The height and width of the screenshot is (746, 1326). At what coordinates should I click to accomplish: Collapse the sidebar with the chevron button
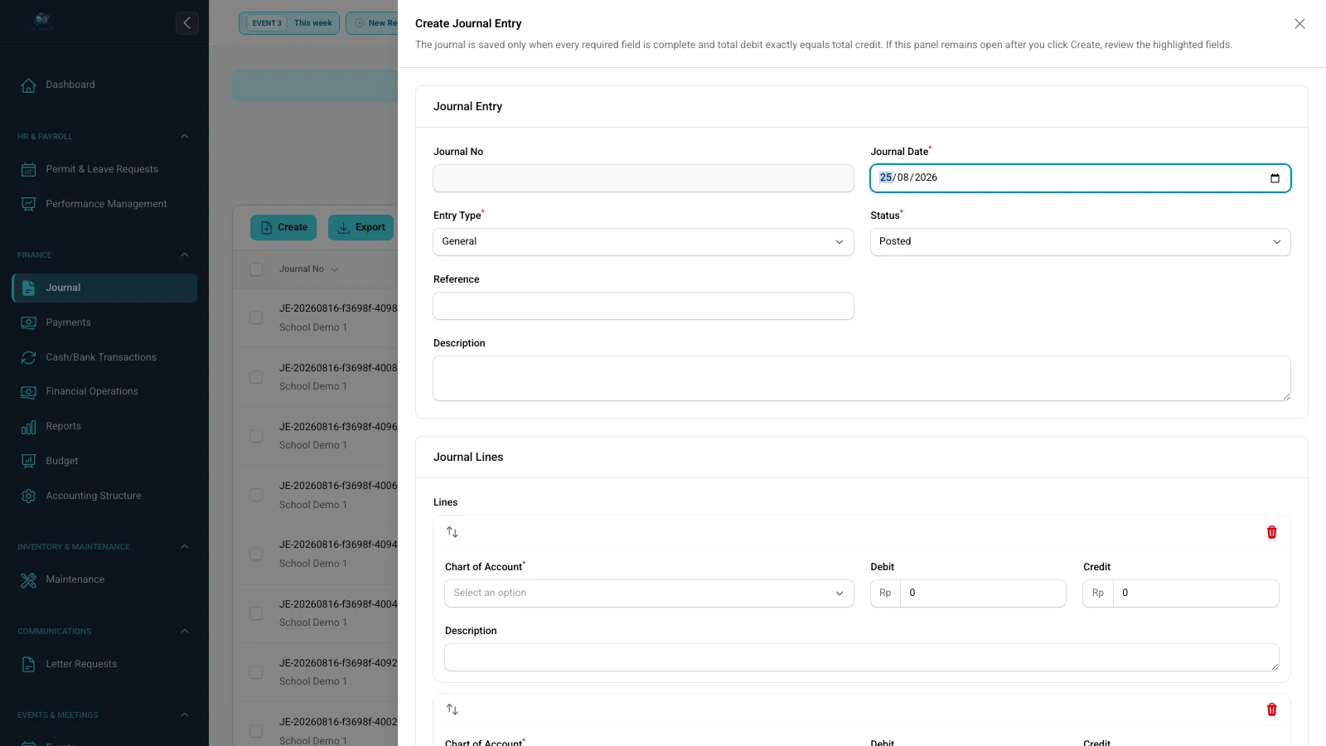pos(187,23)
